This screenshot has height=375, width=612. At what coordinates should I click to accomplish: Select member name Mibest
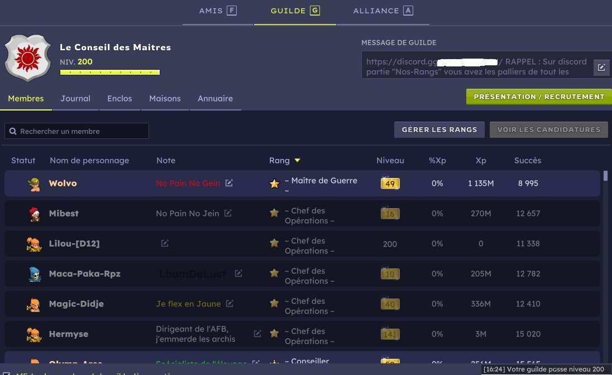click(x=64, y=214)
